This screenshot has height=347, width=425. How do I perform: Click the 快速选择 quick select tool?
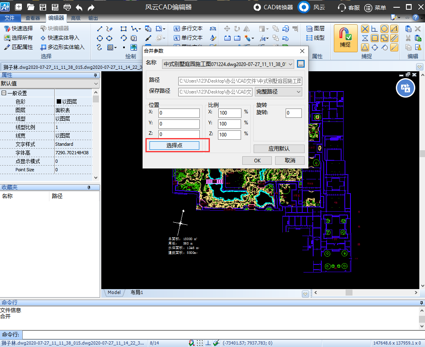[18, 28]
